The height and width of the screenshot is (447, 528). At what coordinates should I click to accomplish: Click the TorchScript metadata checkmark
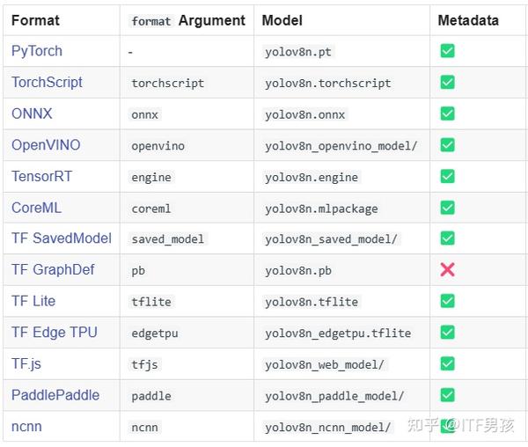(447, 83)
